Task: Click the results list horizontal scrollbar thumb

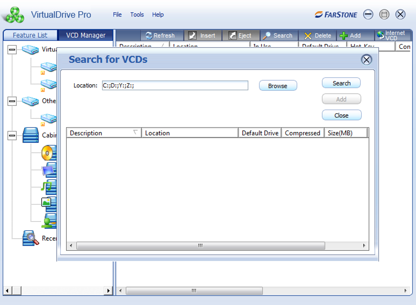Action: point(201,246)
